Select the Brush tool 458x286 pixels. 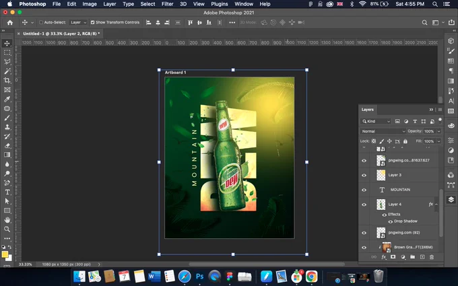coord(7,118)
